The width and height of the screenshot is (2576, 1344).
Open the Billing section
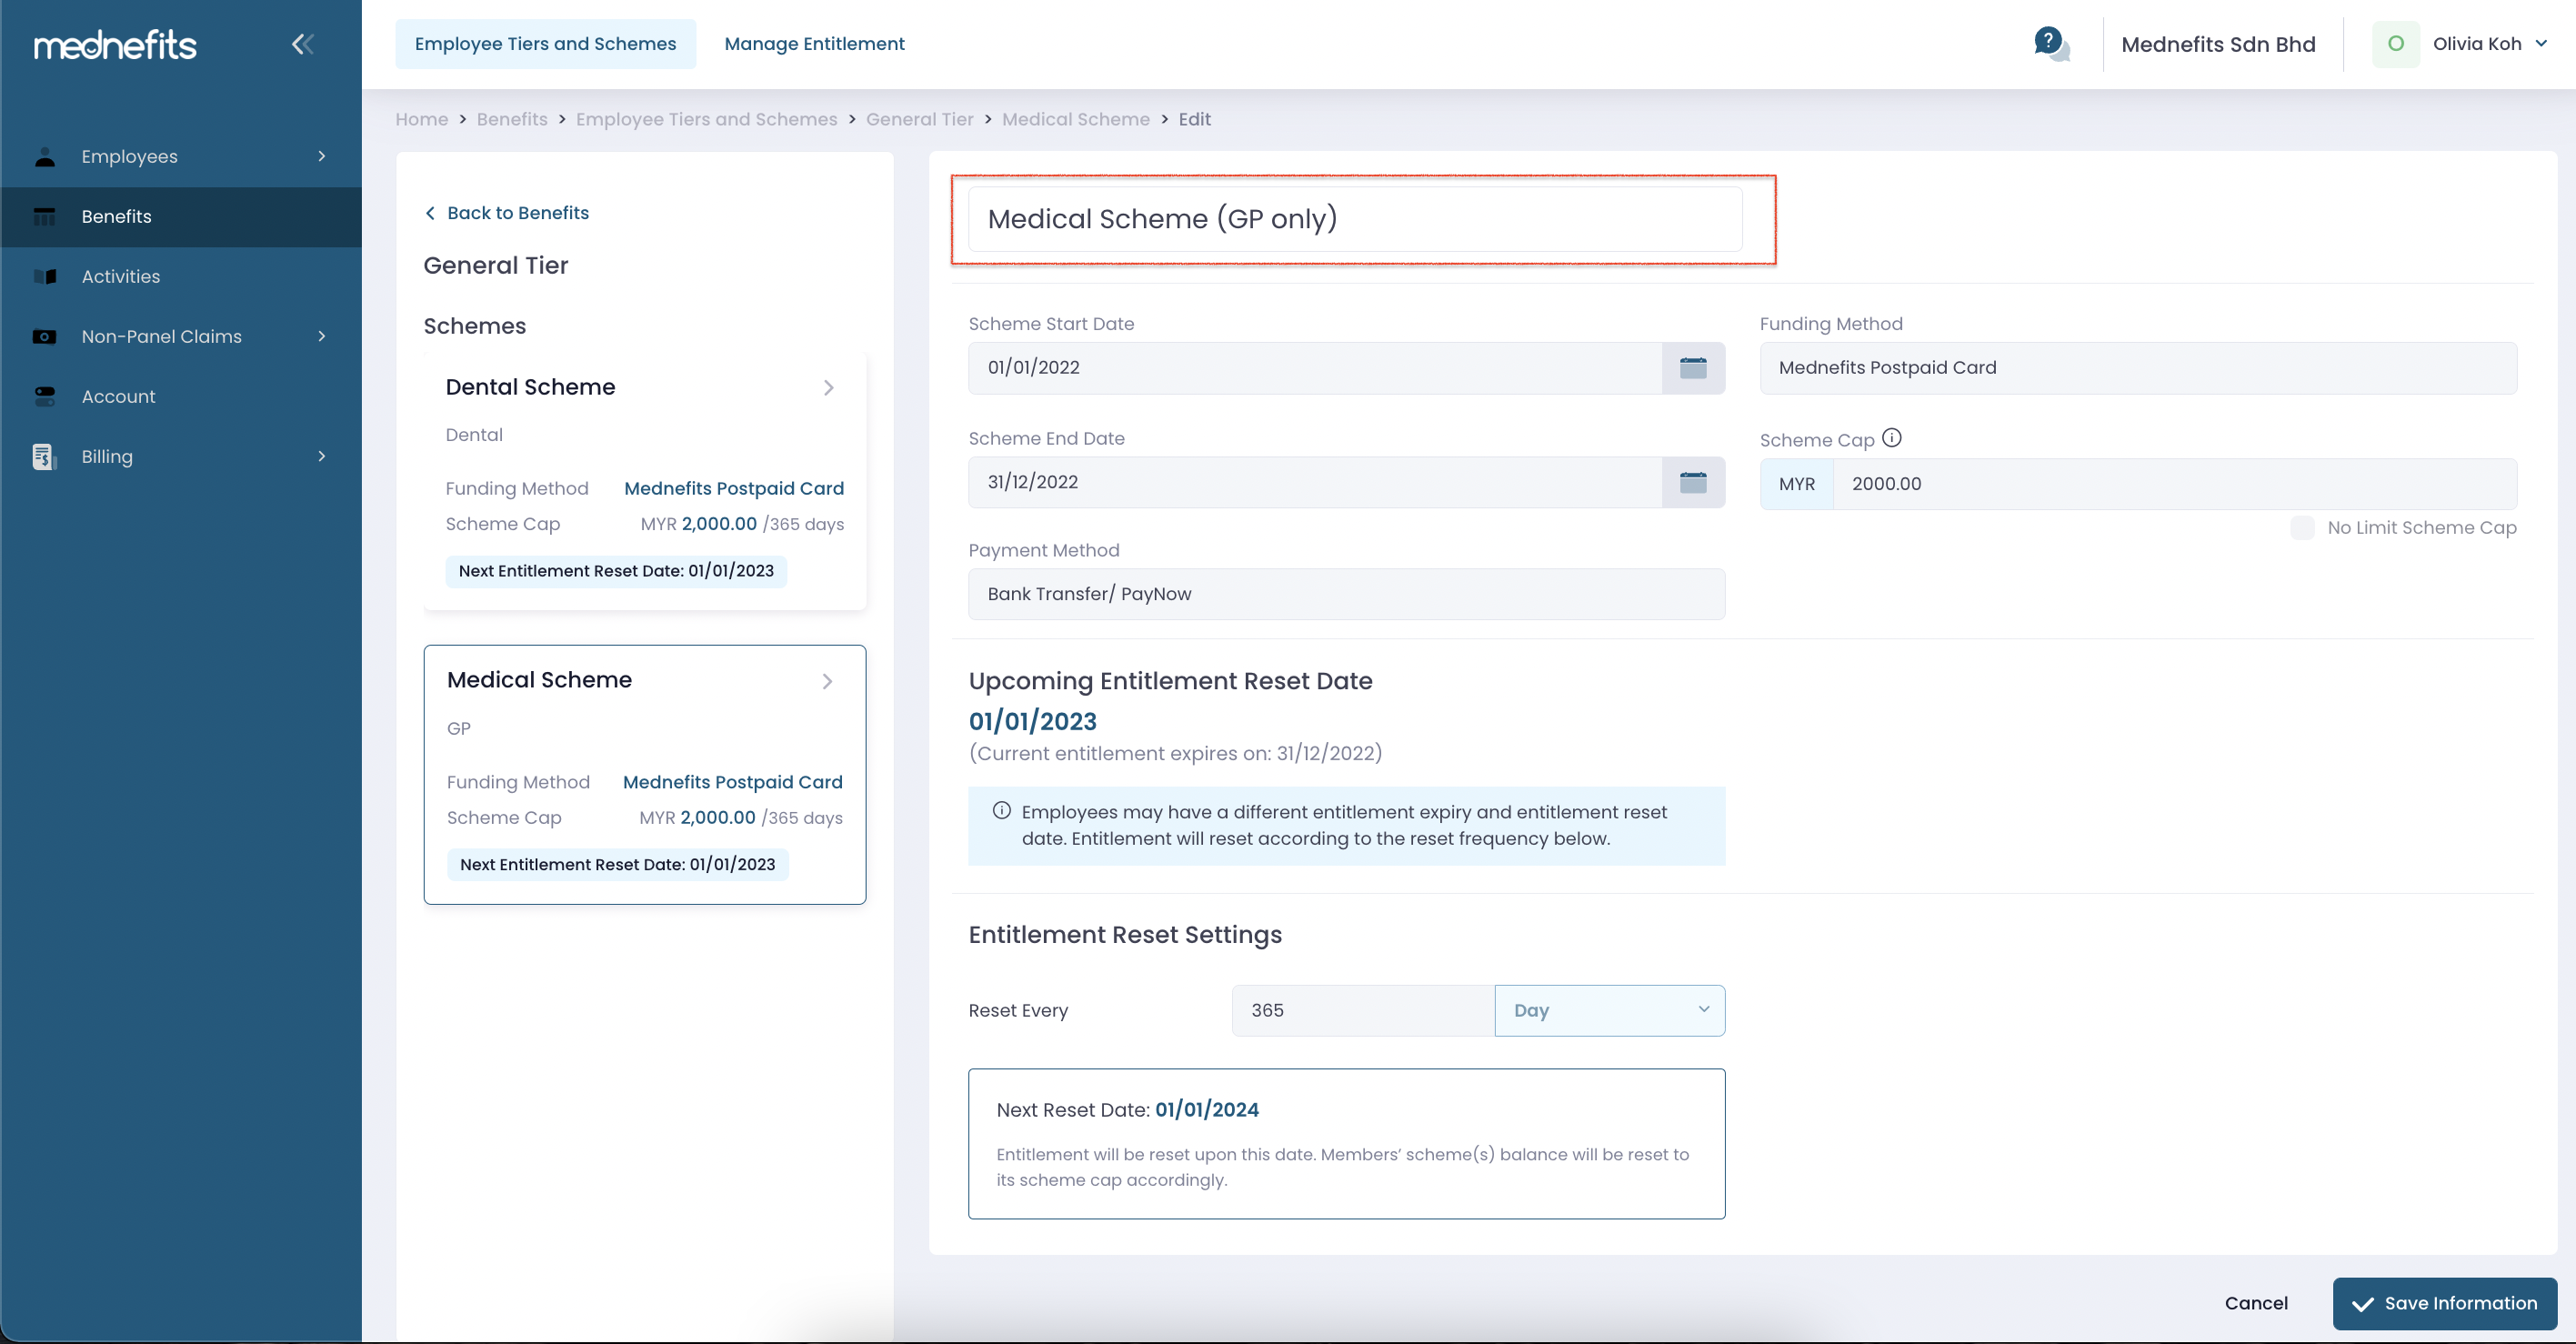(106, 456)
